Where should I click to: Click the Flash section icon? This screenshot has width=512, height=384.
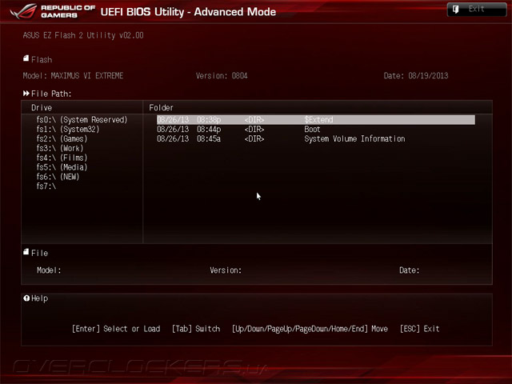pos(26,58)
